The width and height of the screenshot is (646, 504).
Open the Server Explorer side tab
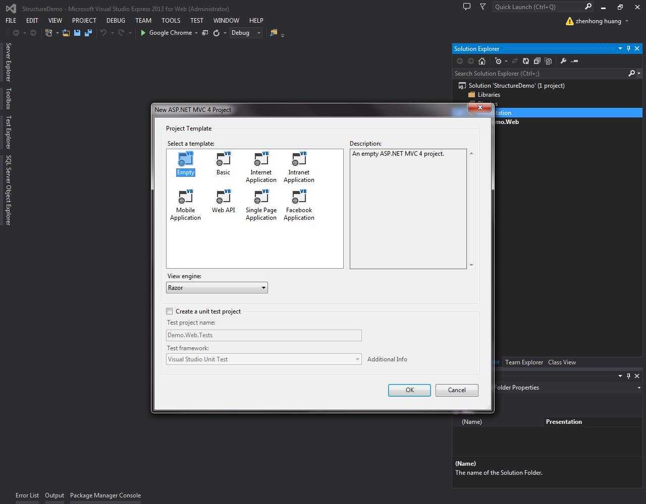pos(8,62)
